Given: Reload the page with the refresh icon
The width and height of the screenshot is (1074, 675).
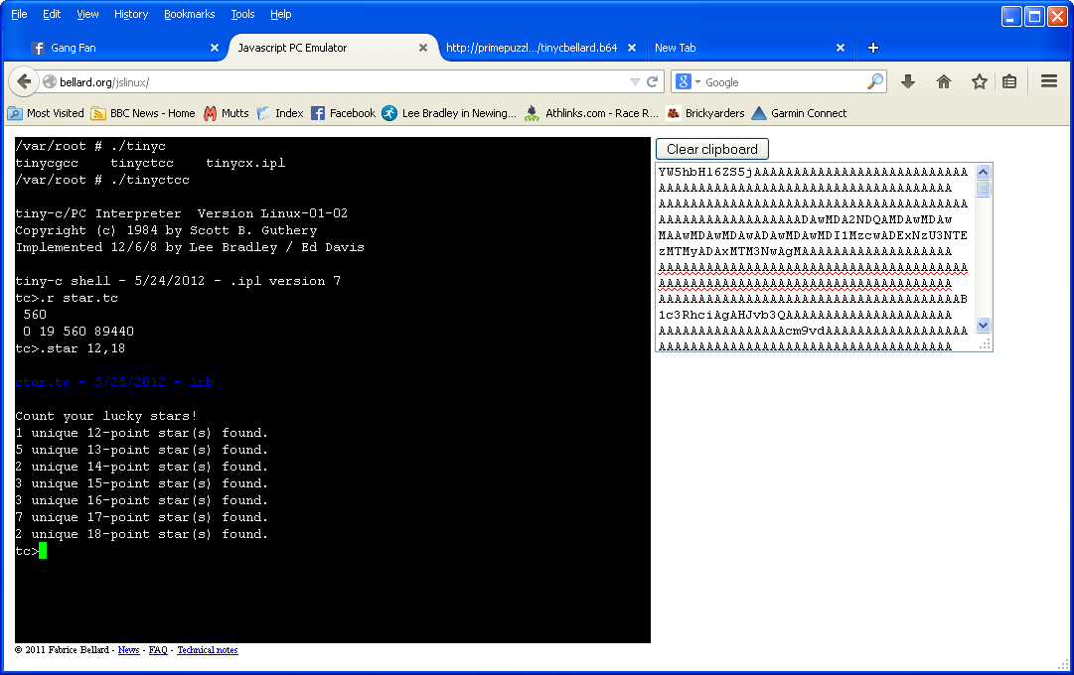Looking at the screenshot, I should [653, 82].
